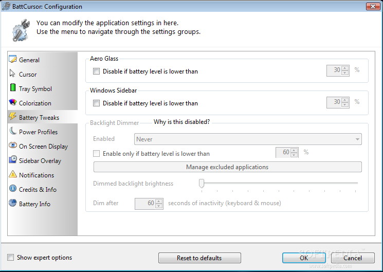This screenshot has width=383, height=272.
Task: Enable Aero Glass disable-on-low-battery checkbox
Action: pos(97,71)
